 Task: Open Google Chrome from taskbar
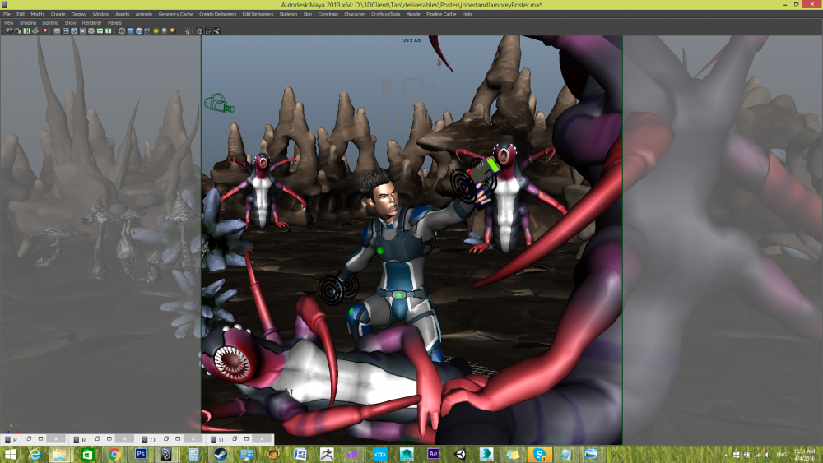114,454
